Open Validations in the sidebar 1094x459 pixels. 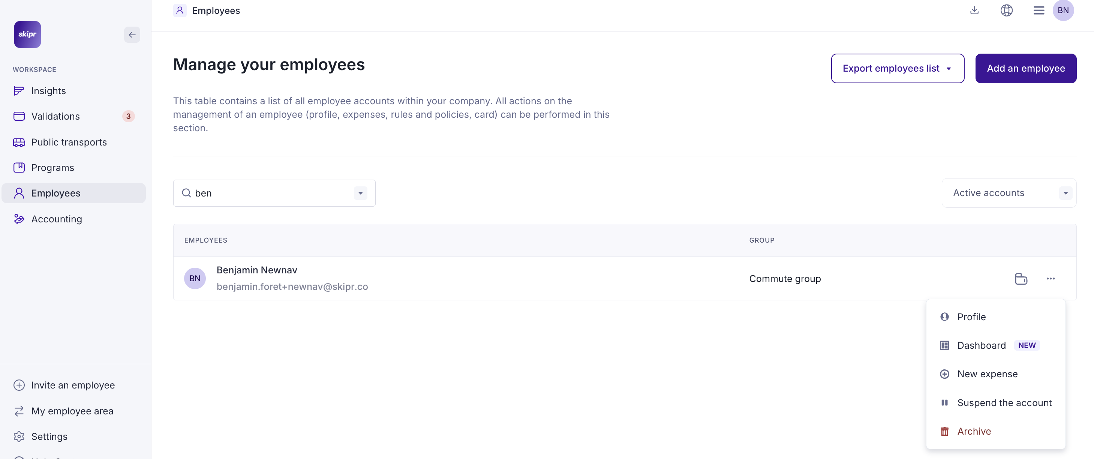(55, 116)
